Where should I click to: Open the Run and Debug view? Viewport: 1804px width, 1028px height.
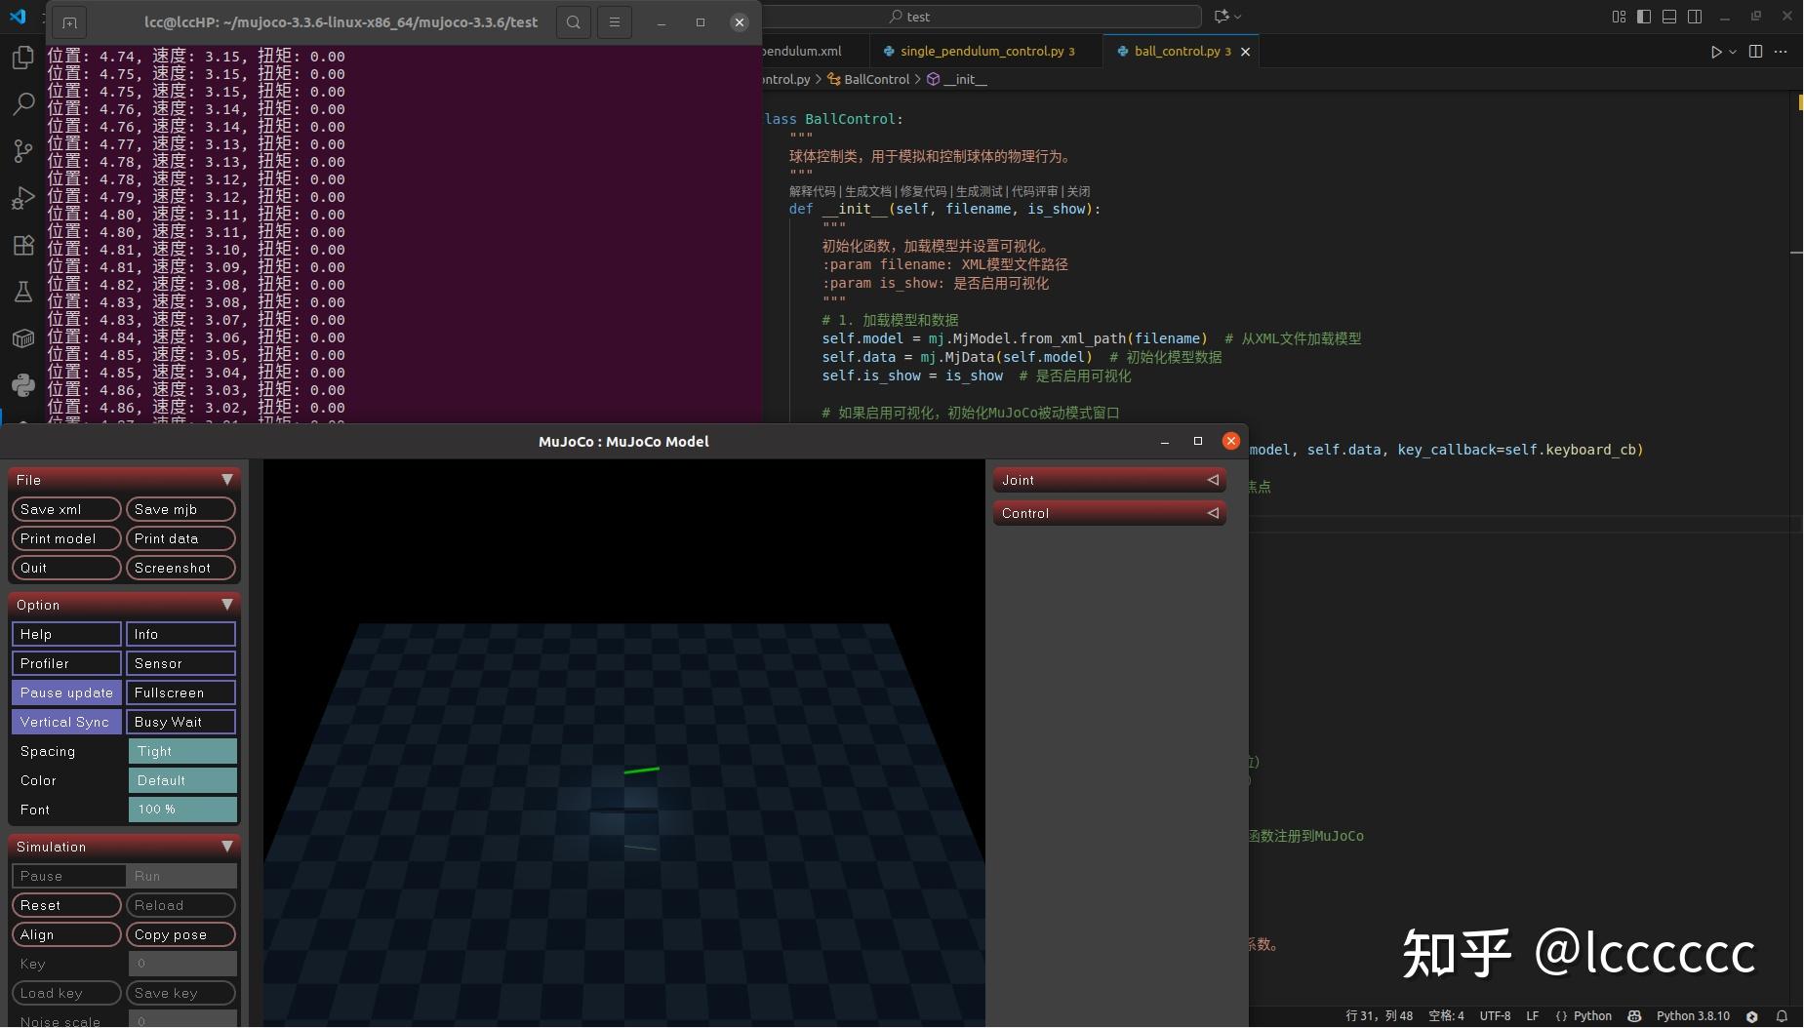click(x=22, y=198)
